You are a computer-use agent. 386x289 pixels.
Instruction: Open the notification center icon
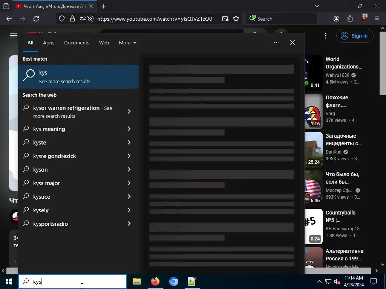click(374, 281)
